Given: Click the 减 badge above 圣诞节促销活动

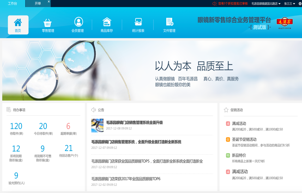Looking at the screenshot, I should pos(228,123).
